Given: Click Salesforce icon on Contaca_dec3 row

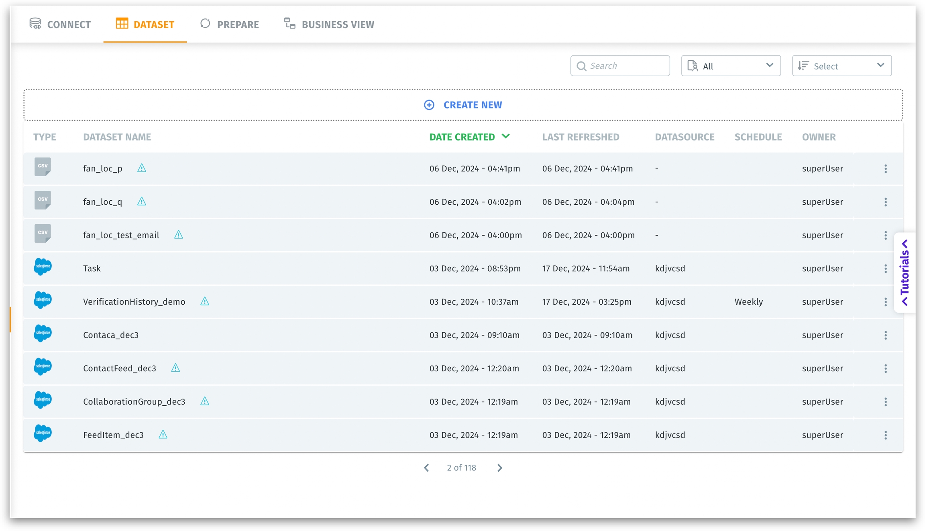Looking at the screenshot, I should point(43,334).
